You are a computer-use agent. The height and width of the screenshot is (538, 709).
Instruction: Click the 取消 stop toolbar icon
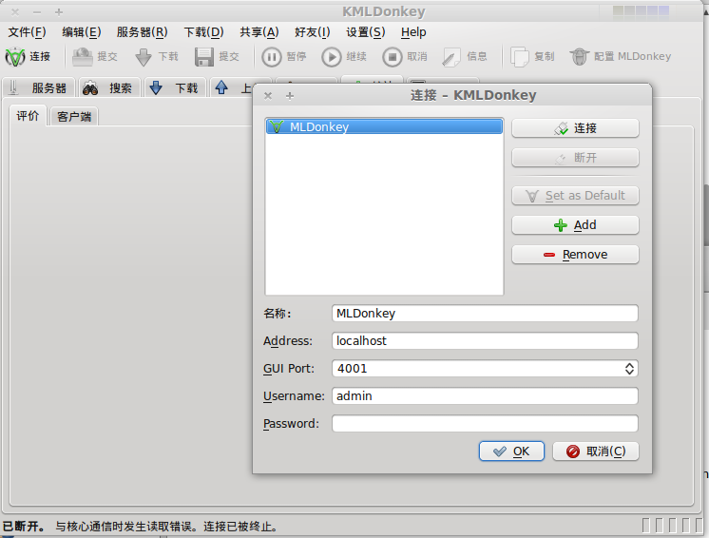point(392,57)
